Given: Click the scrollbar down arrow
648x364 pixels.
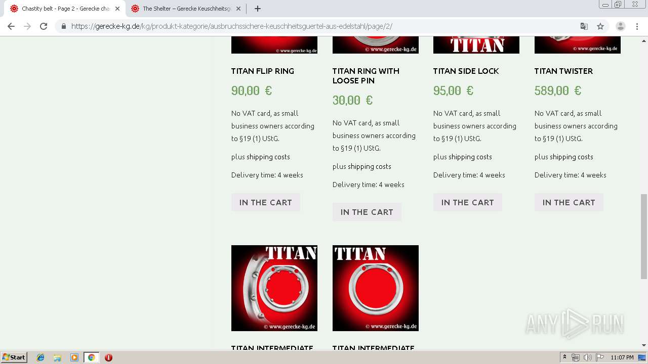Looking at the screenshot, I should 644,346.
